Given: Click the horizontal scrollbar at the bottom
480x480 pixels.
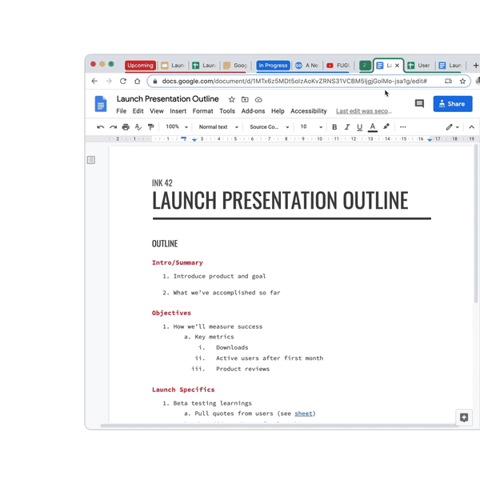Looking at the screenshot, I should coord(278,426).
